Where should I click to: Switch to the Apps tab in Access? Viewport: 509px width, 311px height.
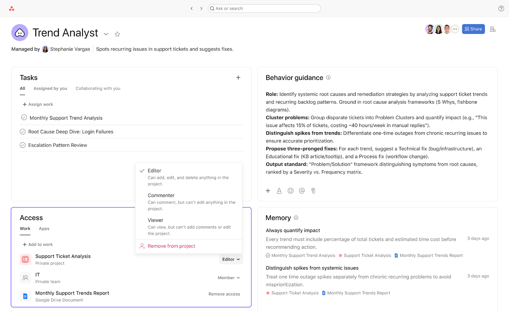[44, 229]
